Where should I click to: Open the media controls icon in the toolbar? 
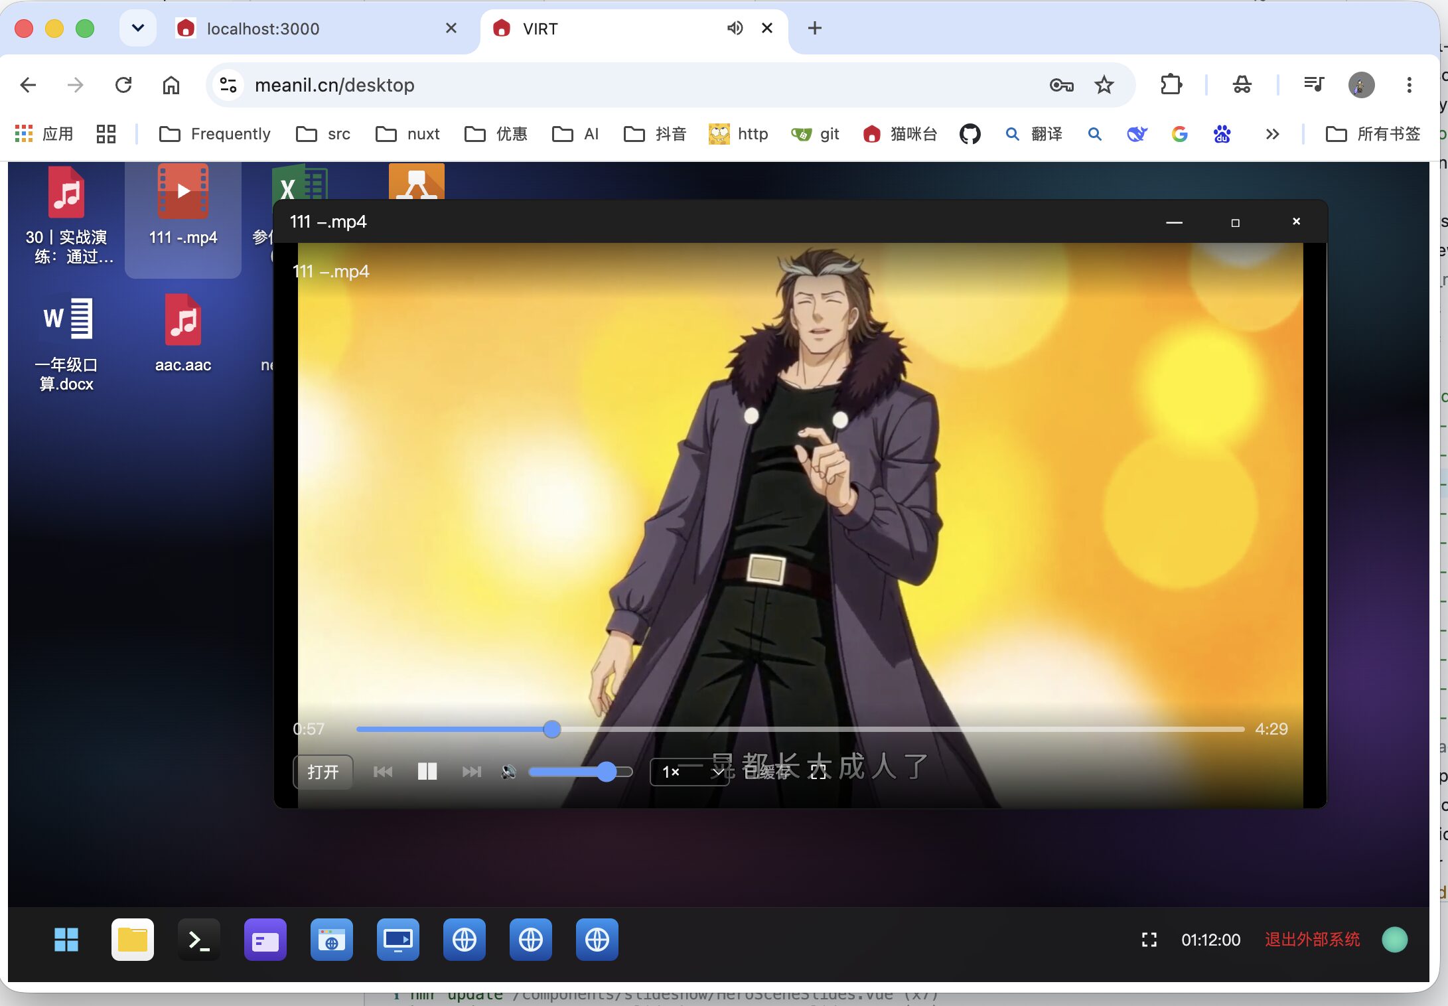[x=1313, y=85]
